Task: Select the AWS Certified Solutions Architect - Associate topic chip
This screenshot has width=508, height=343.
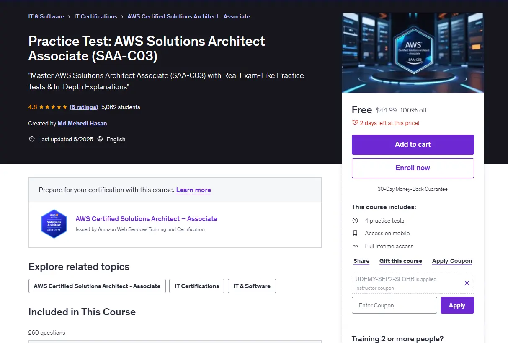Action: coord(97,286)
